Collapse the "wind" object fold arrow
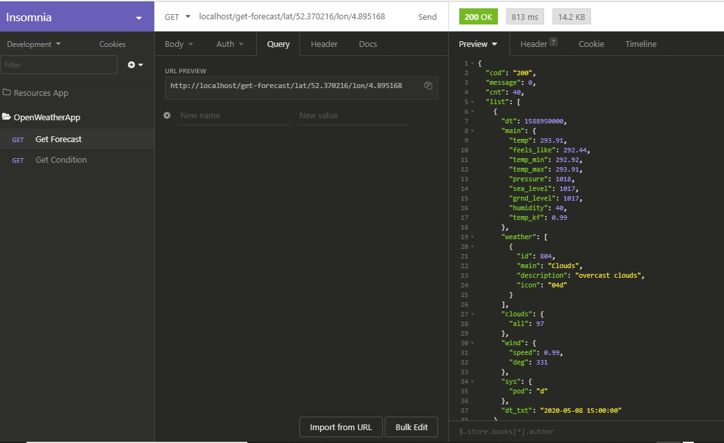 point(472,343)
